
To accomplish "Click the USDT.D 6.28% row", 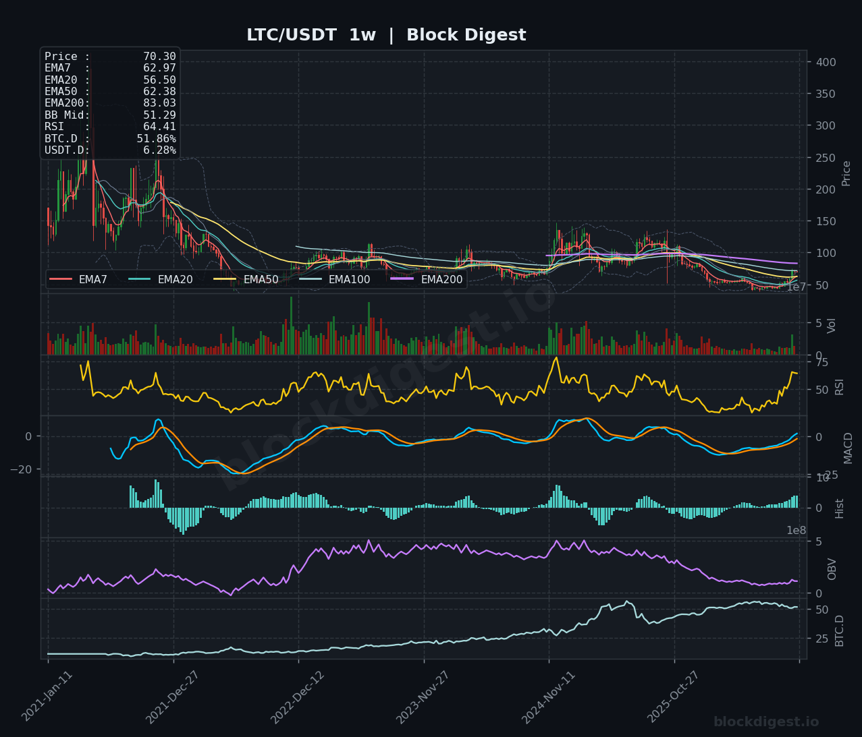I will tap(110, 150).
